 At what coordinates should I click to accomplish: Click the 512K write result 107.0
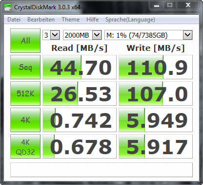(156, 93)
